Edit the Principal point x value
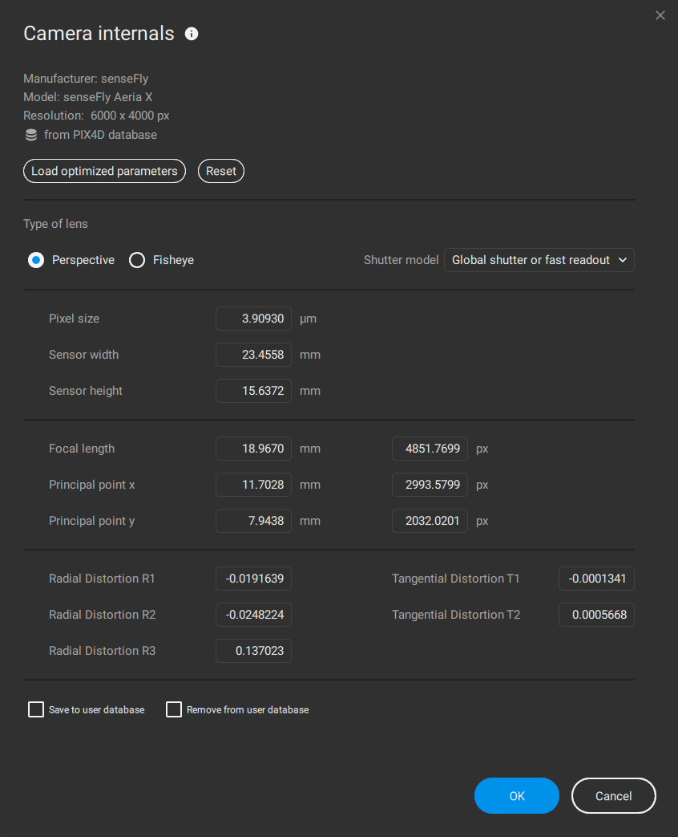Screen dimensions: 678x837 coord(253,485)
